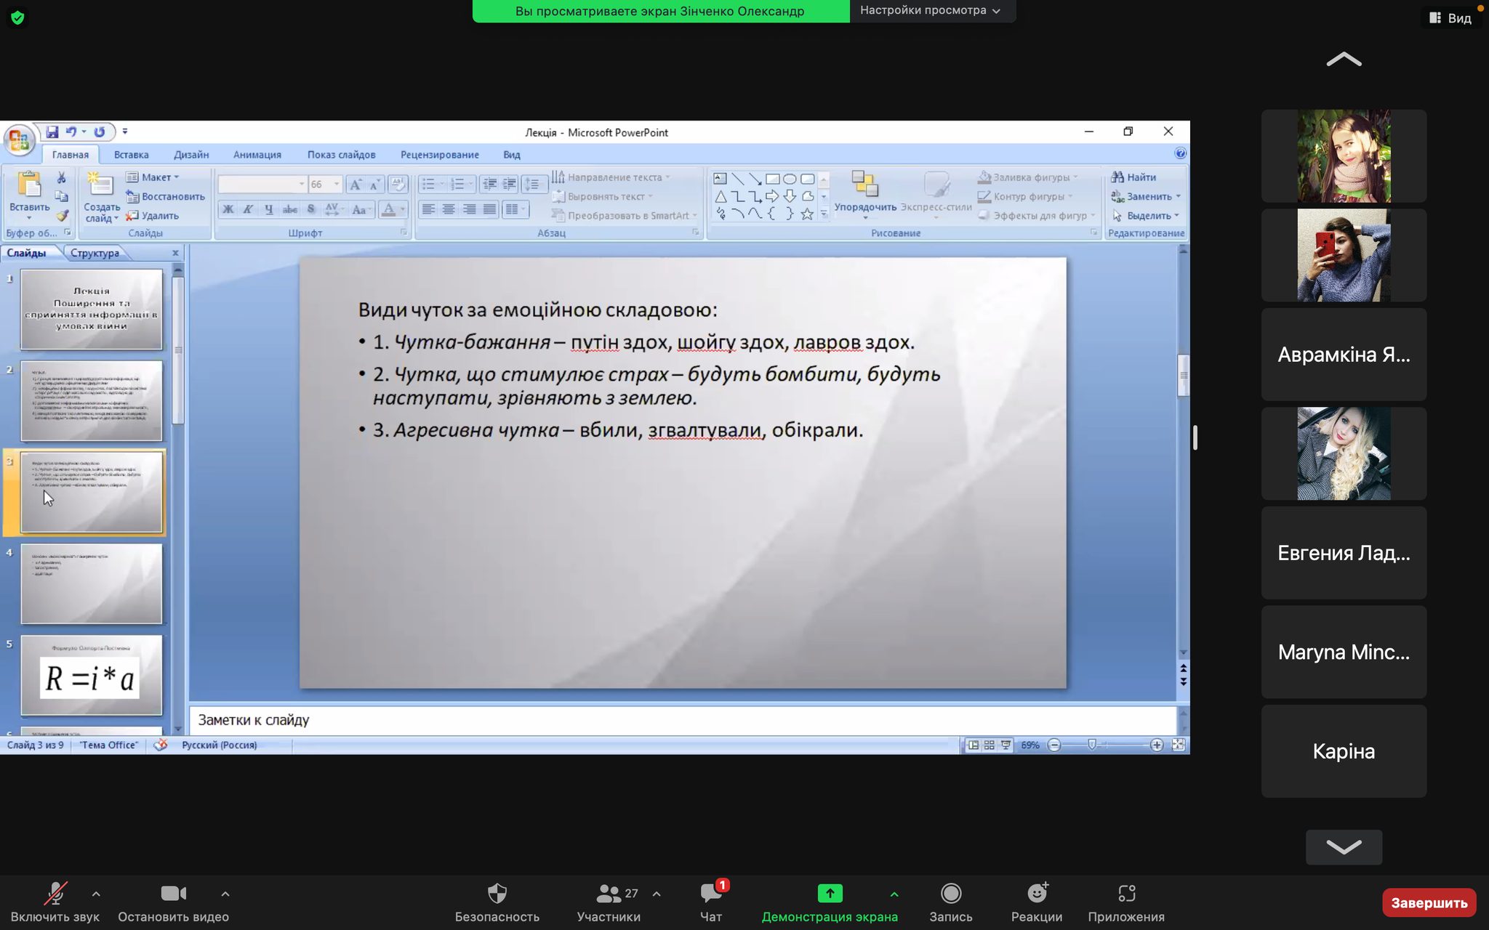The width and height of the screenshot is (1489, 930).
Task: Click the Вид button in Zoom
Action: point(1450,18)
